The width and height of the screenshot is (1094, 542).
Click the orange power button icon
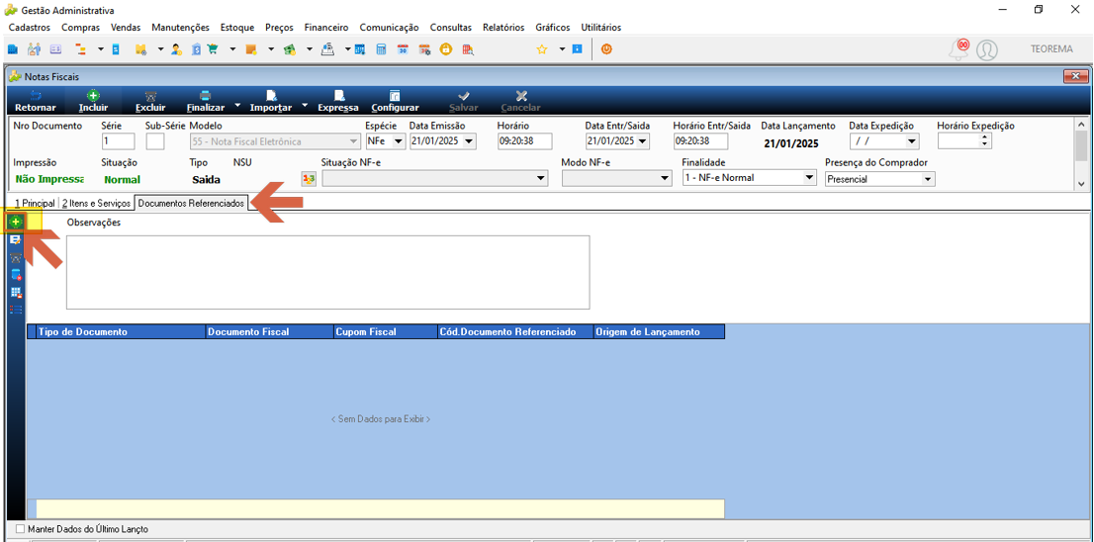[606, 49]
